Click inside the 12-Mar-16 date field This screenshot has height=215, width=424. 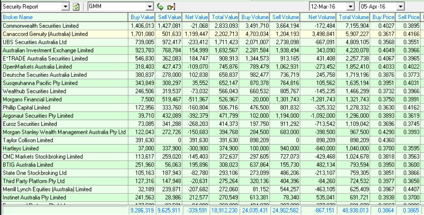click(x=328, y=7)
